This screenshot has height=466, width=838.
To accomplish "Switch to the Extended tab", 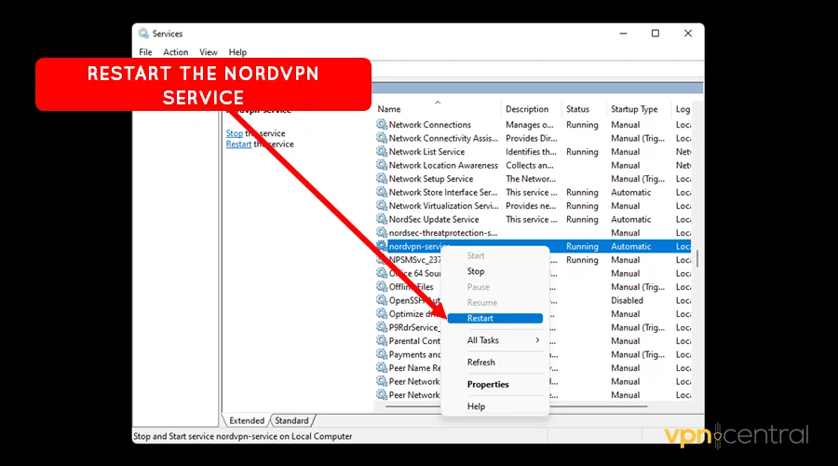I will click(247, 420).
